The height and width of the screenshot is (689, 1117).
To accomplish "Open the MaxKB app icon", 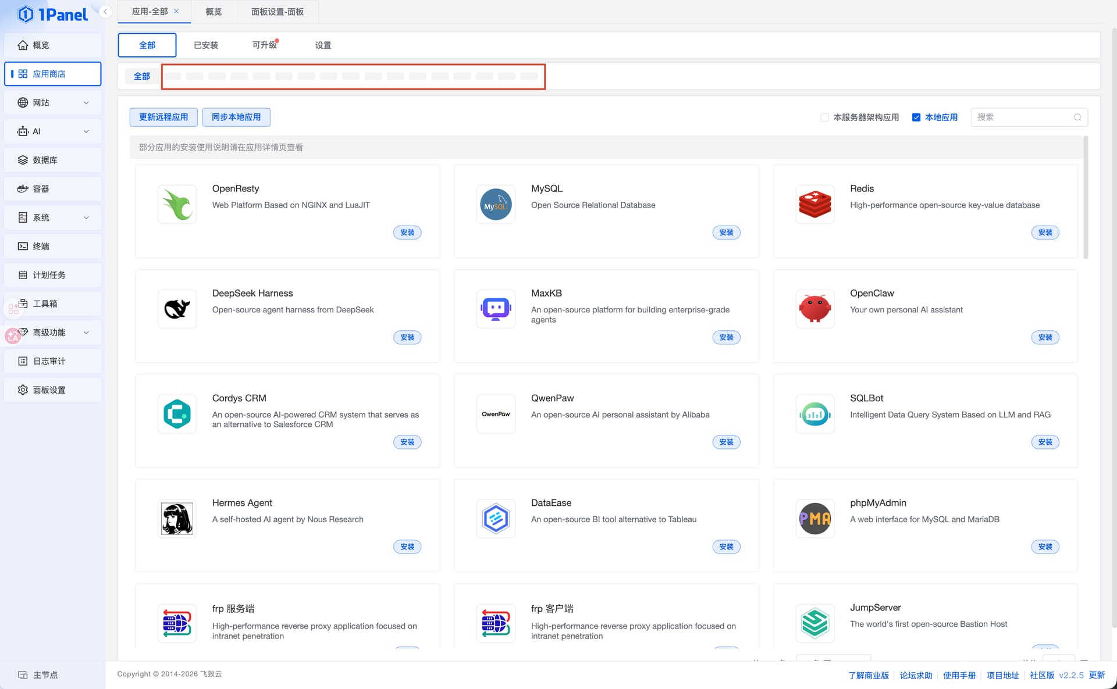I will coord(496,309).
